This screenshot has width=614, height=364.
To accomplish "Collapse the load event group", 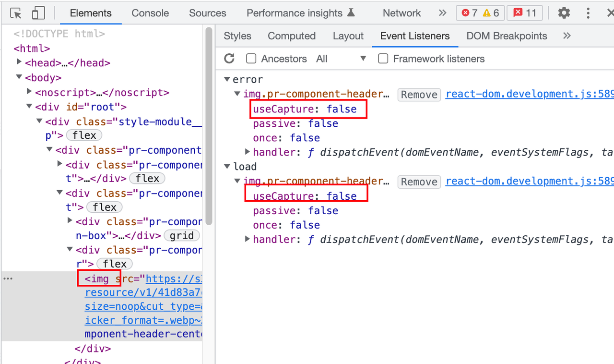I will click(x=227, y=167).
